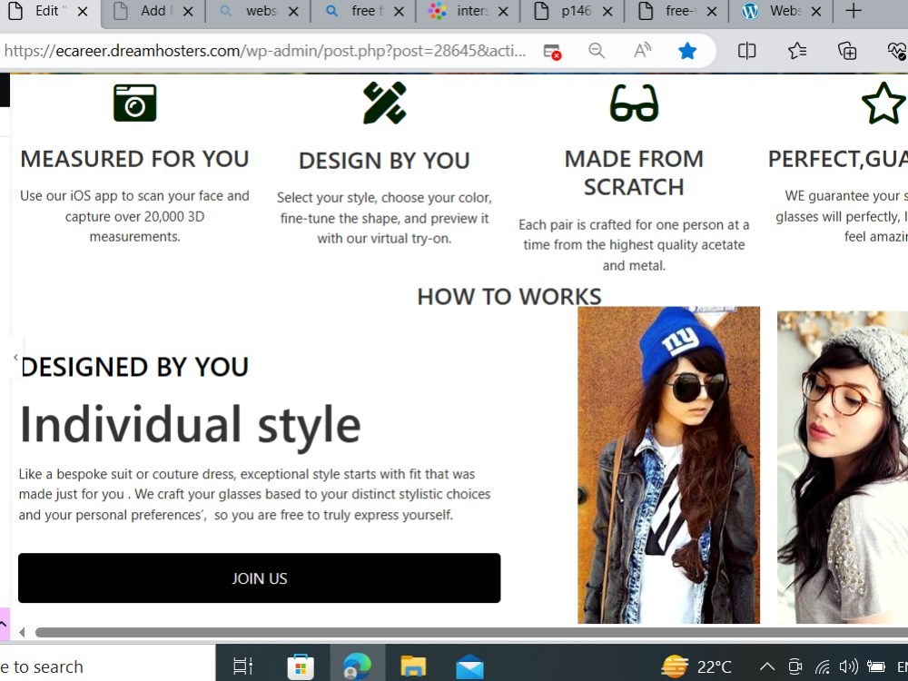
Task: Click the battery status tray icon
Action: [x=875, y=667]
